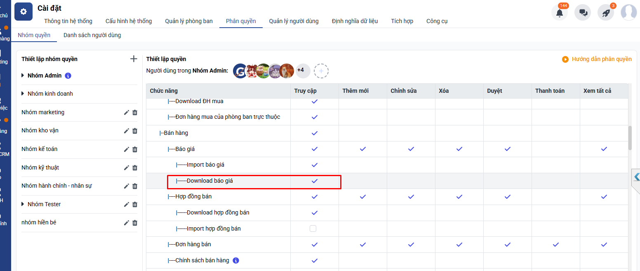Click the rocket icon in header
Viewport: 640px width, 271px height.
click(x=606, y=13)
